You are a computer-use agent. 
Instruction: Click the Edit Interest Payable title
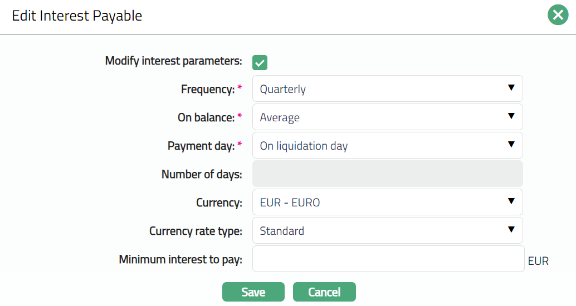(77, 16)
